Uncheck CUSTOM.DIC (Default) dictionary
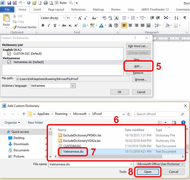 pos(9,54)
